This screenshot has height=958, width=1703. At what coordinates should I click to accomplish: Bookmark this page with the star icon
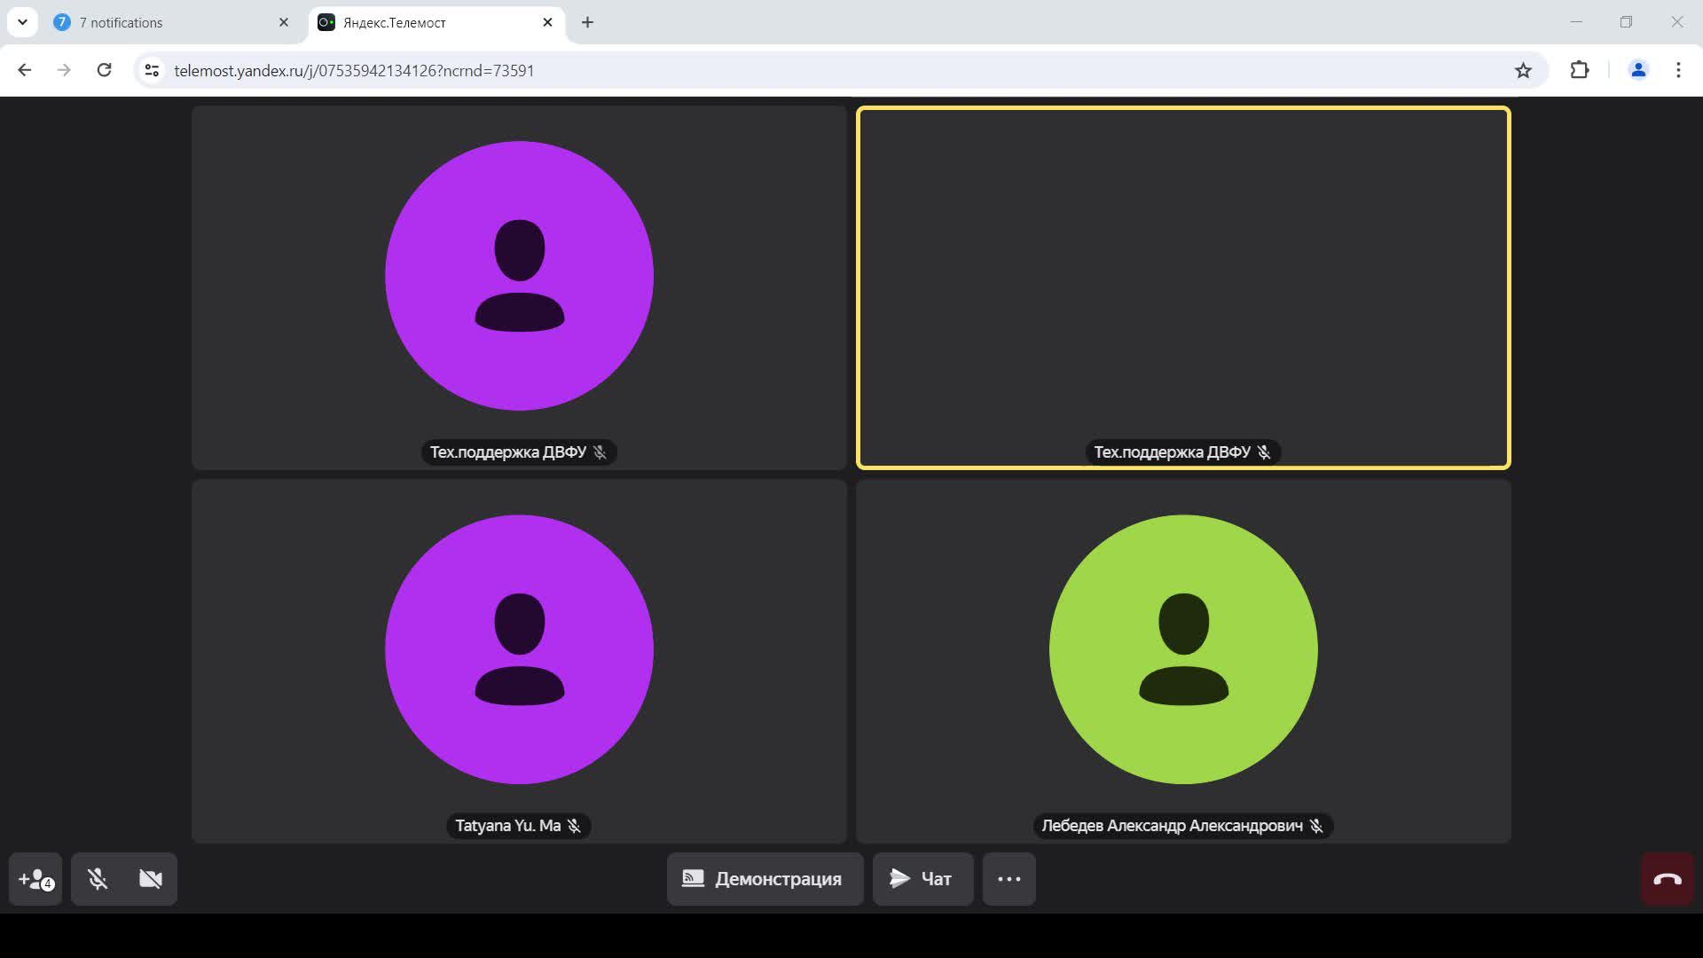tap(1523, 70)
